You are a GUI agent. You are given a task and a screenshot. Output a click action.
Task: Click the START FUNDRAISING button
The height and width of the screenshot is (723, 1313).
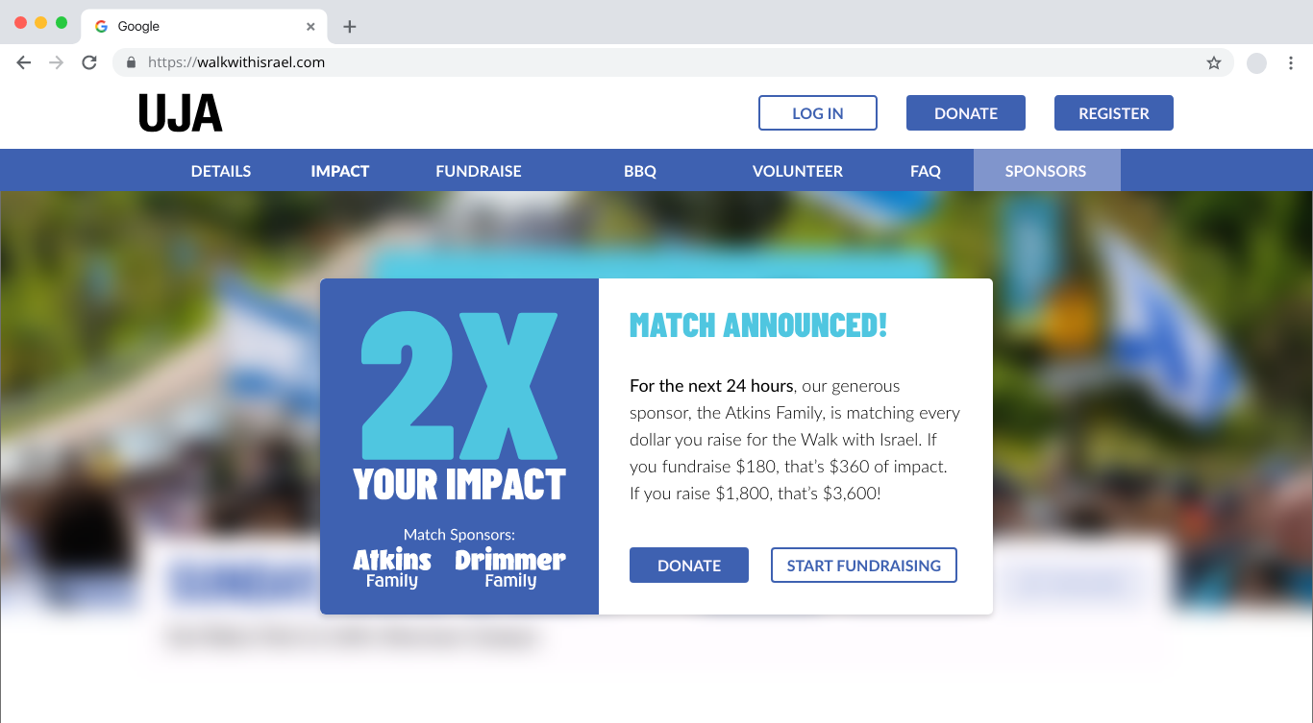[864, 566]
